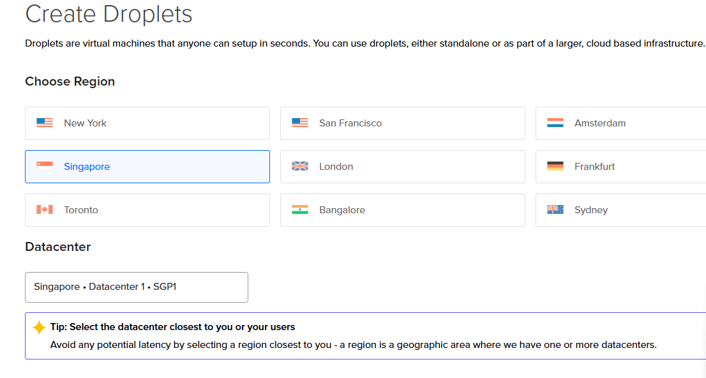Viewport: 706px width, 378px height.
Task: Select the Toronto region card
Action: tap(147, 210)
